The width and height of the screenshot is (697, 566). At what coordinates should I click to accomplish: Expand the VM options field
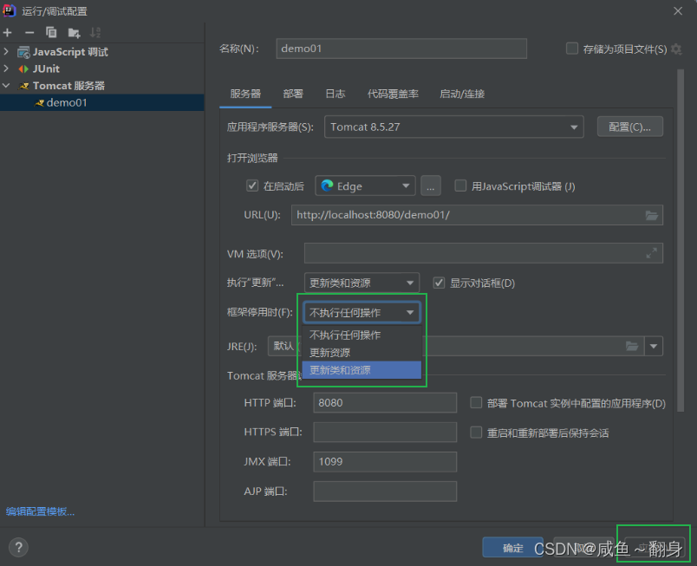tap(651, 253)
